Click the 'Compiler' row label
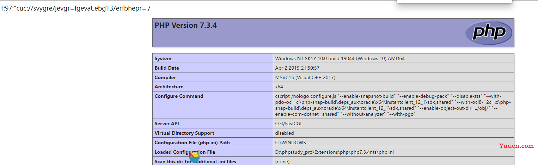The image size is (538, 165). coord(165,77)
